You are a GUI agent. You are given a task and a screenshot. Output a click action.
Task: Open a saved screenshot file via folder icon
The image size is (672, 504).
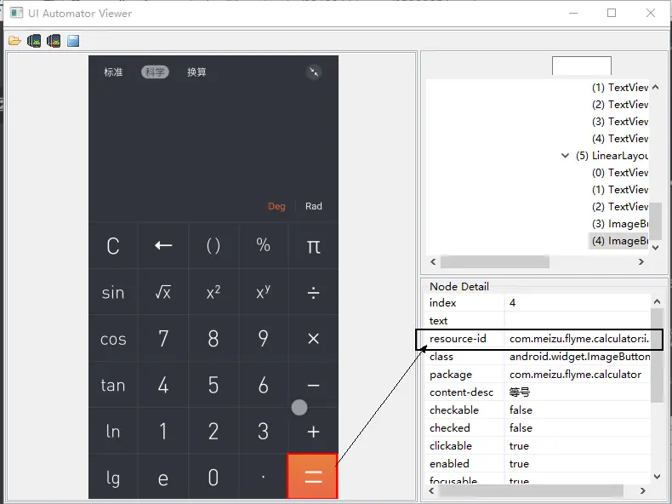click(14, 41)
